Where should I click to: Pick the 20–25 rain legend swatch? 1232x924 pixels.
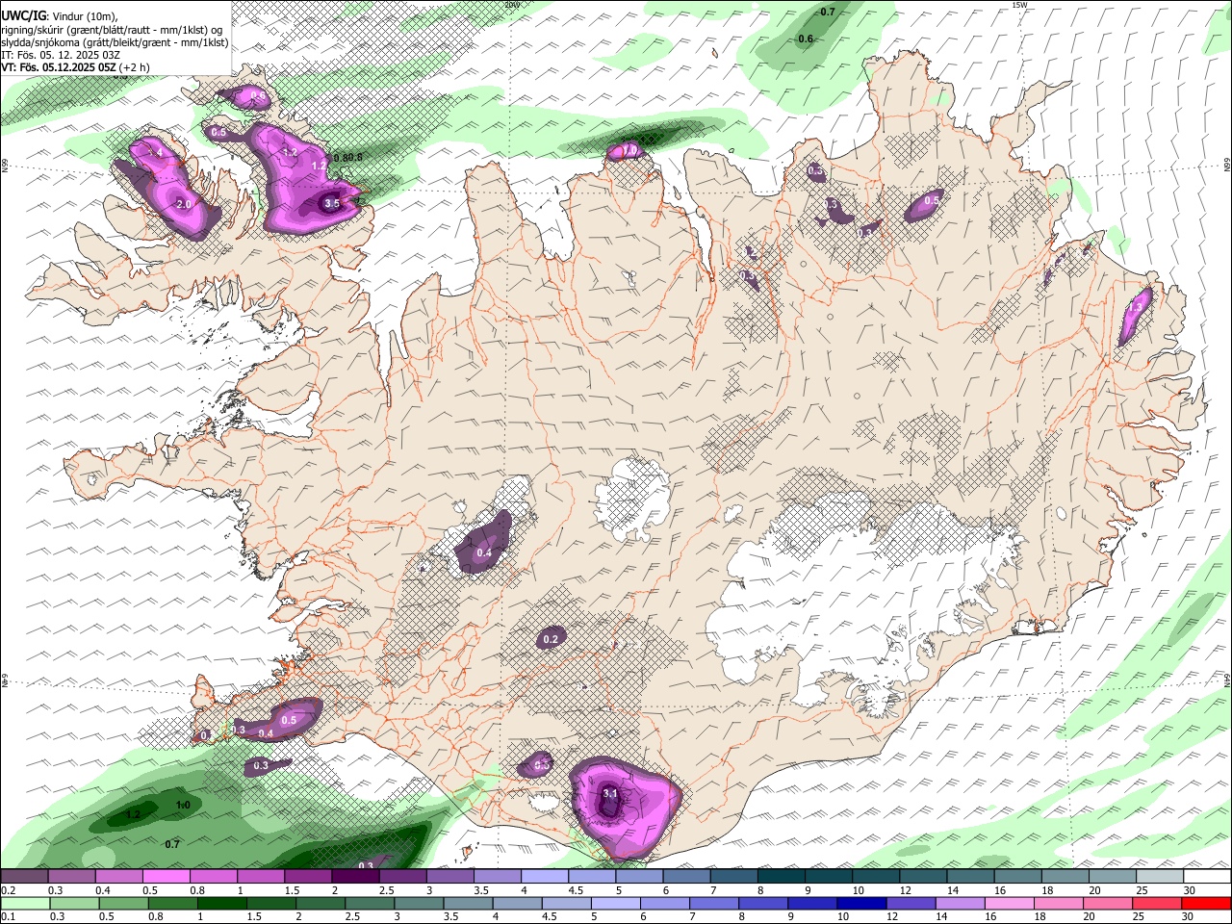pos(1108,903)
